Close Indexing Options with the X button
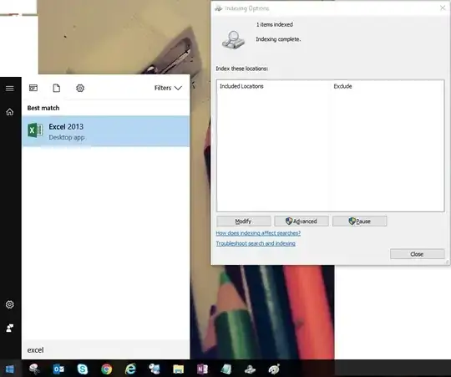451x377 pixels. coord(443,8)
